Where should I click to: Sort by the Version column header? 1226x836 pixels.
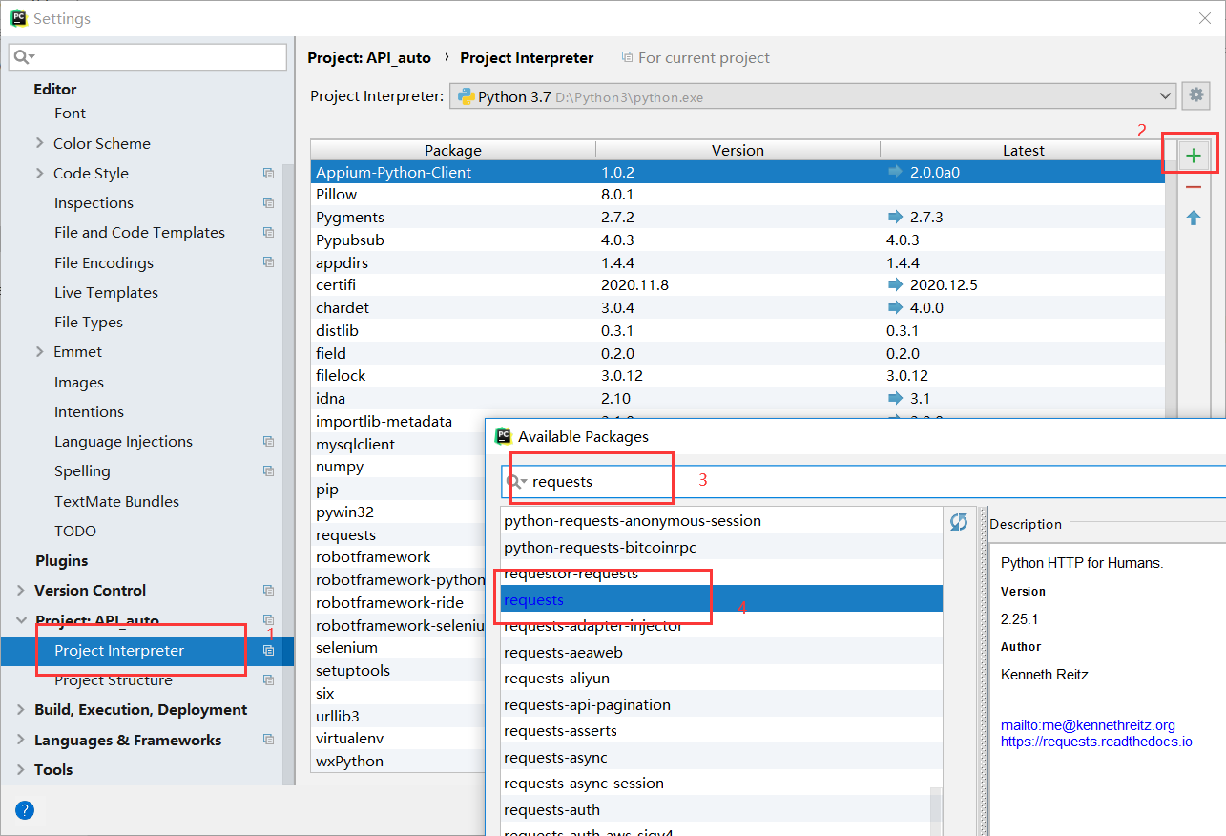(x=738, y=151)
